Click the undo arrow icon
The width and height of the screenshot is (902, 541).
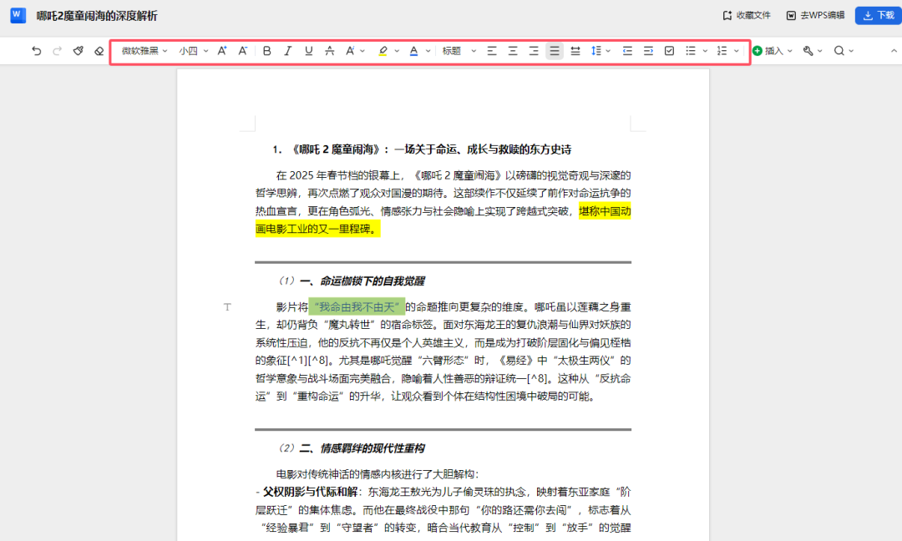[36, 51]
